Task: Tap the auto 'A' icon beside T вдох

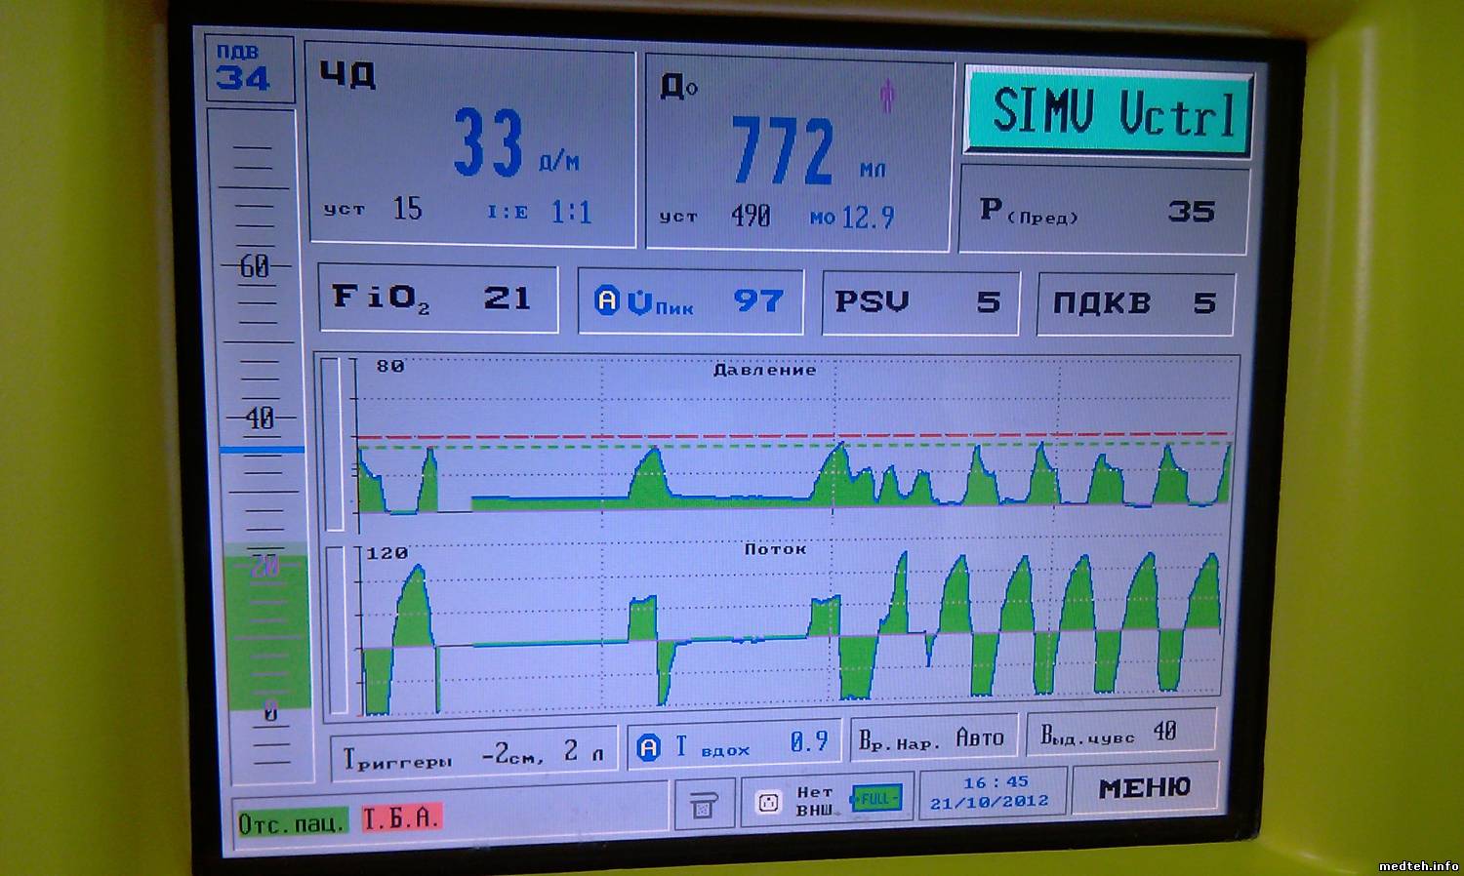Action: (x=648, y=748)
